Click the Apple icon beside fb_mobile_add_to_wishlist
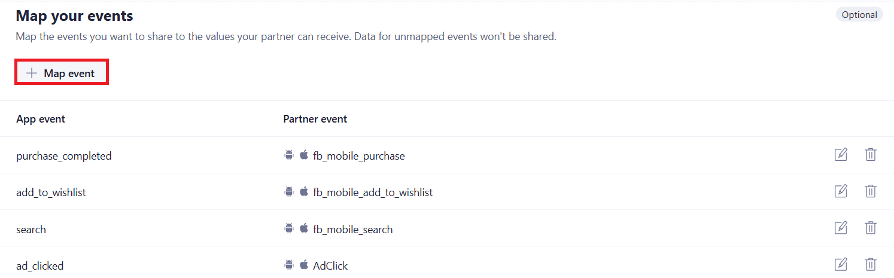 coord(304,192)
